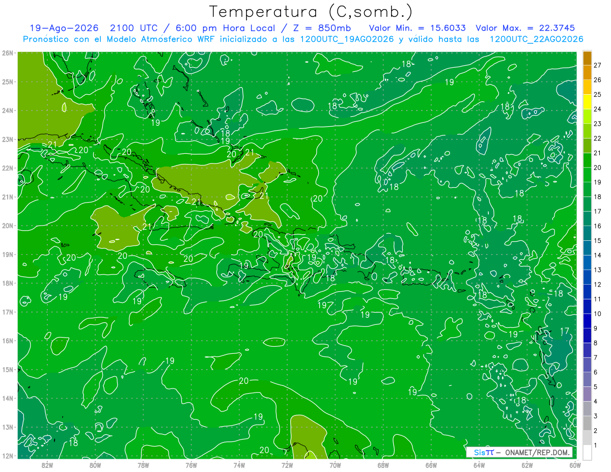Click the 19N latitude axis label

[7, 255]
